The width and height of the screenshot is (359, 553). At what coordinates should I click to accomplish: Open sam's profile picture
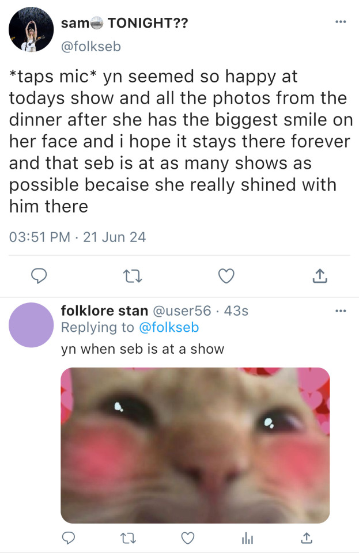click(30, 30)
